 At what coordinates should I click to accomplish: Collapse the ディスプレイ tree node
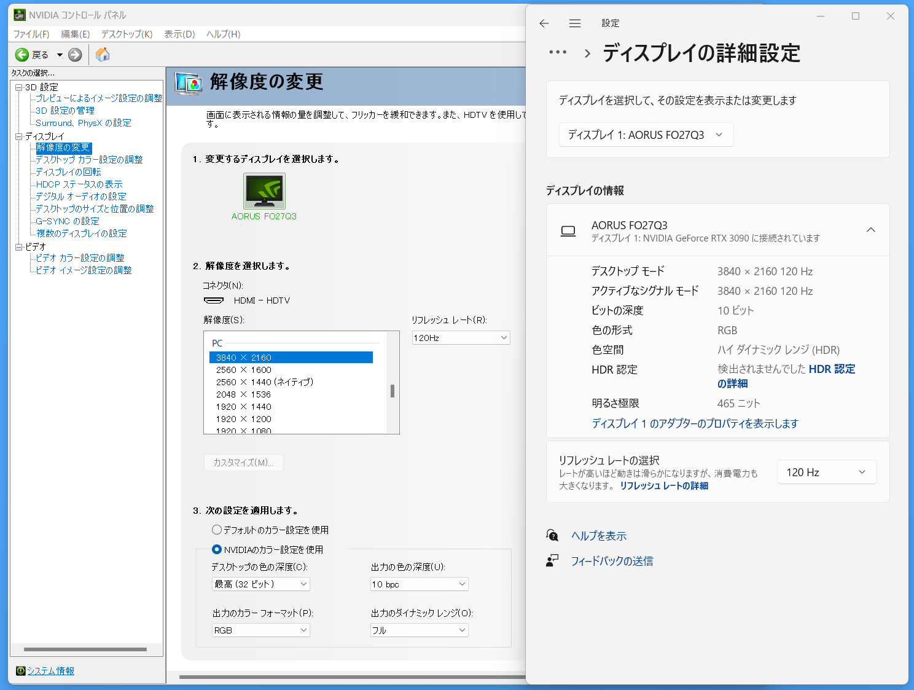tap(19, 136)
